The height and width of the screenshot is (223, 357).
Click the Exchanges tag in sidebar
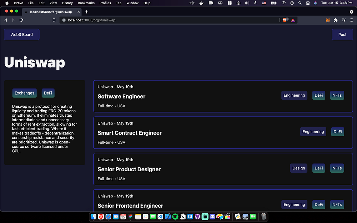[24, 93]
